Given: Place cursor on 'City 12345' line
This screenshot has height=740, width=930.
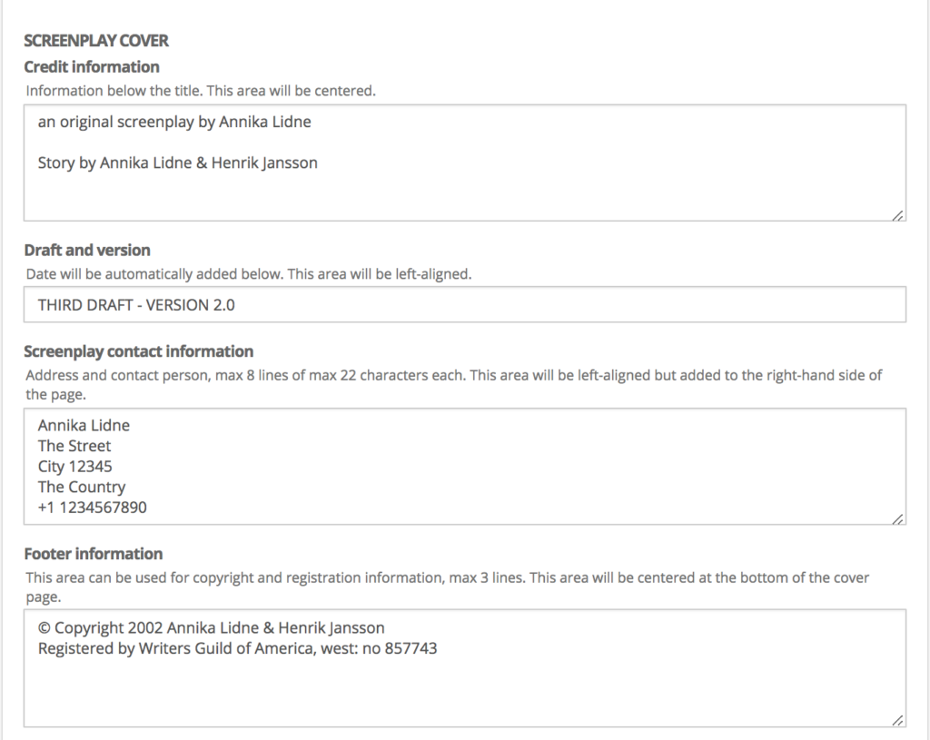Looking at the screenshot, I should click(74, 467).
